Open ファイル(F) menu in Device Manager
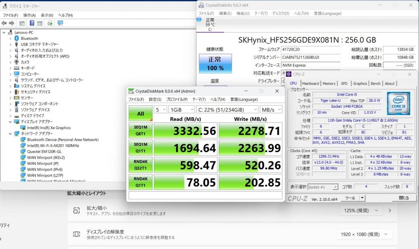The image size is (419, 249). [x=10, y=15]
